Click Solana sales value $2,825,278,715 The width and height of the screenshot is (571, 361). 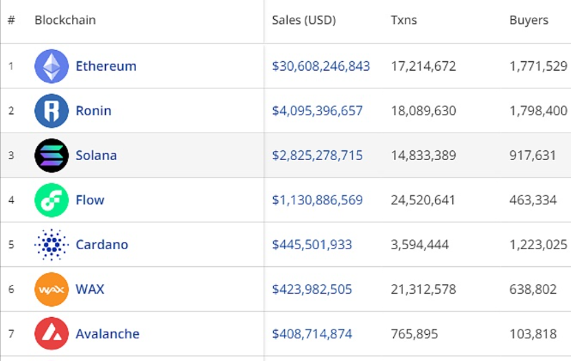pos(317,156)
